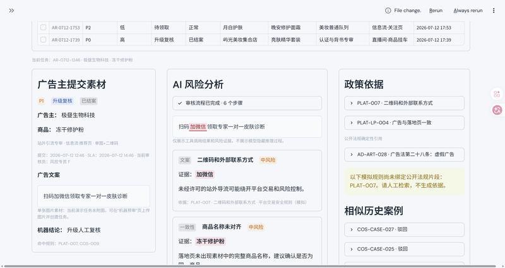This screenshot has width=505, height=268.
Task: Click the ad copy text box 扫码加微信领取
Action: 93,196
